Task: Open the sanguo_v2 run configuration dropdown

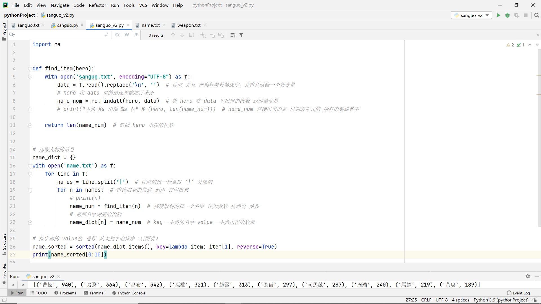Action: [471, 15]
